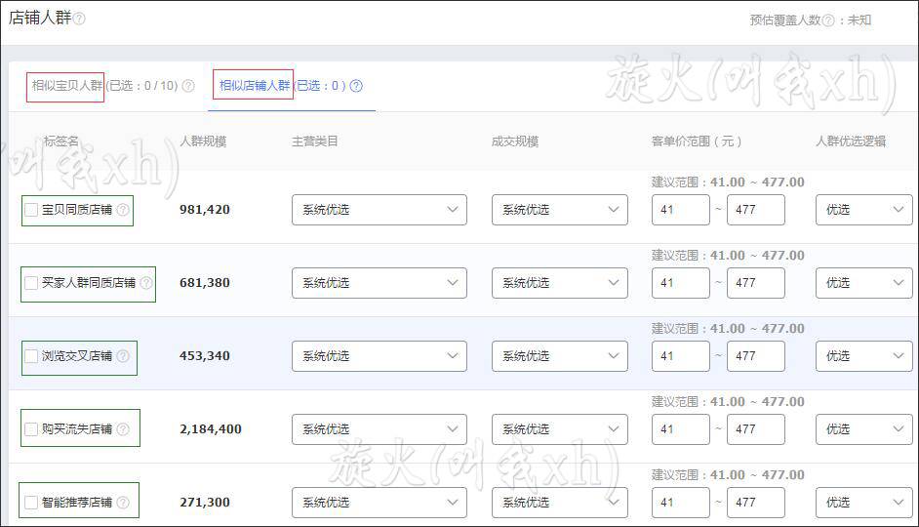This screenshot has width=919, height=527.
Task: Click maximum price field for 浏览交叉店铺
Action: click(755, 356)
